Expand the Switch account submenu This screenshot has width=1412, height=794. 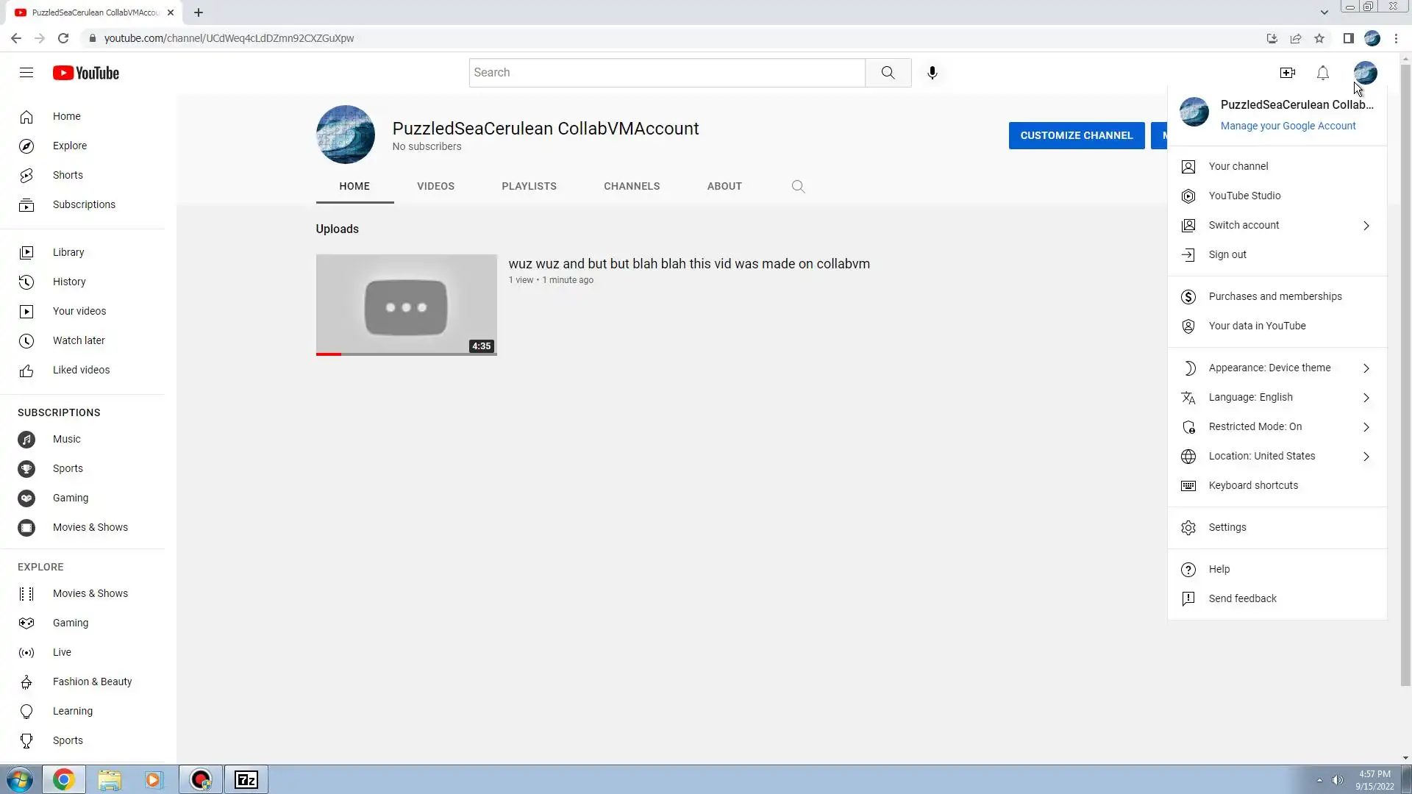click(1244, 225)
